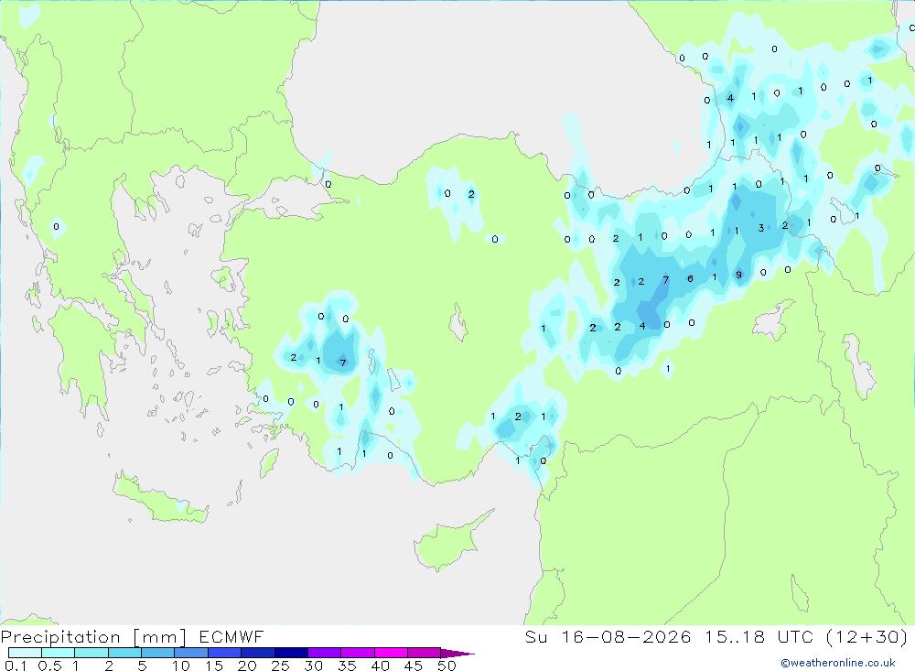Image resolution: width=915 pixels, height=671 pixels.
Task: Click the '3' precipitation value on map
Action: point(761,228)
